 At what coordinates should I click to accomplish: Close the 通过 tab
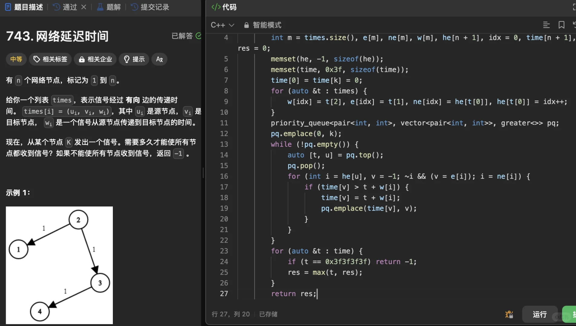84,7
